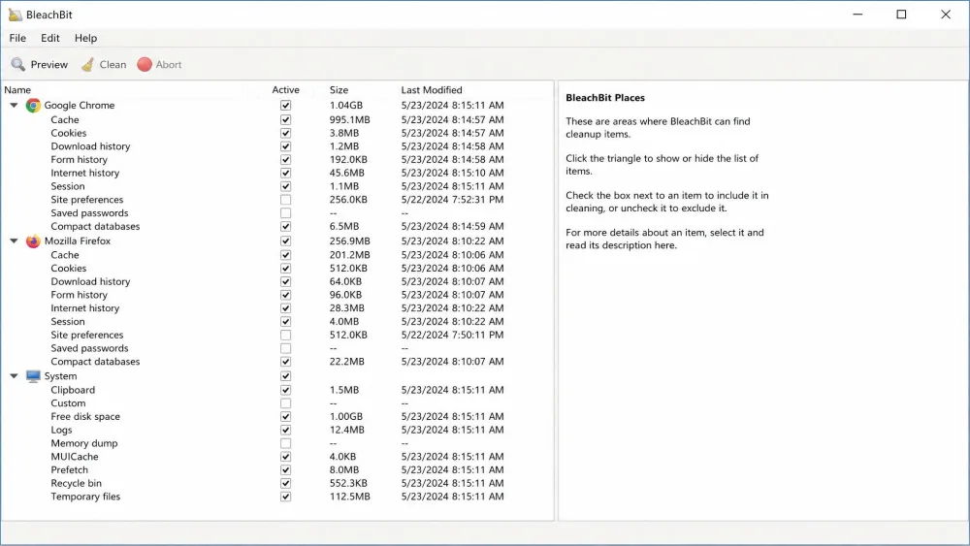Select the MUICache item
Image resolution: width=970 pixels, height=546 pixels.
click(75, 457)
